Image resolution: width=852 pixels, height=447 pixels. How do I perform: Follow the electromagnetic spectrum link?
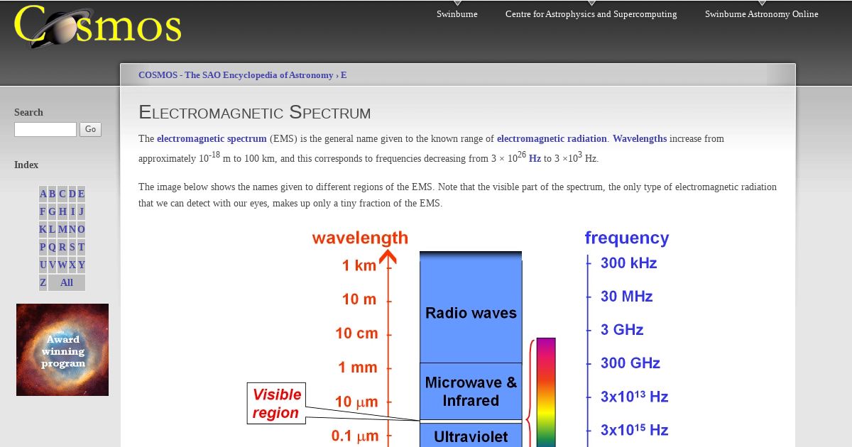point(212,139)
